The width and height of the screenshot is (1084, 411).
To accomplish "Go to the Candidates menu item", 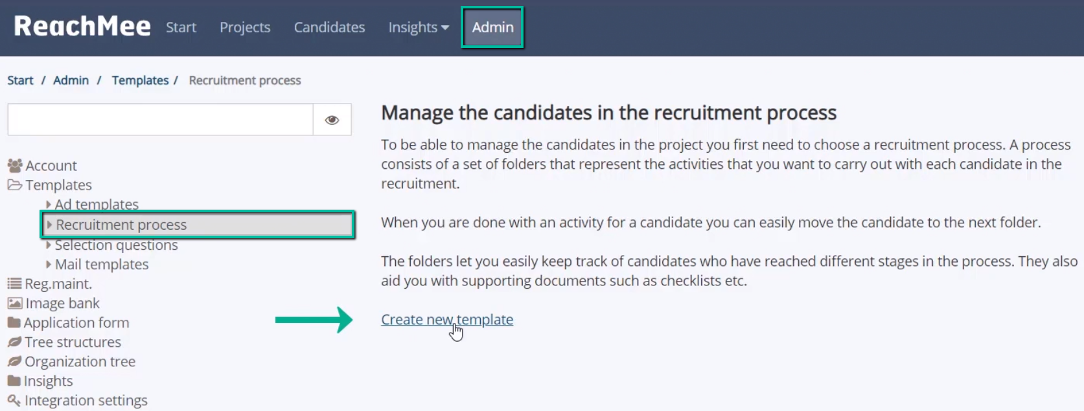I will coord(329,27).
